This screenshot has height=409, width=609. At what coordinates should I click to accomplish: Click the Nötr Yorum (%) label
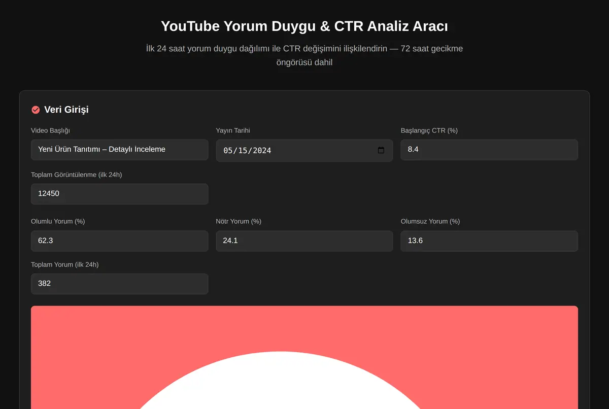(239, 221)
